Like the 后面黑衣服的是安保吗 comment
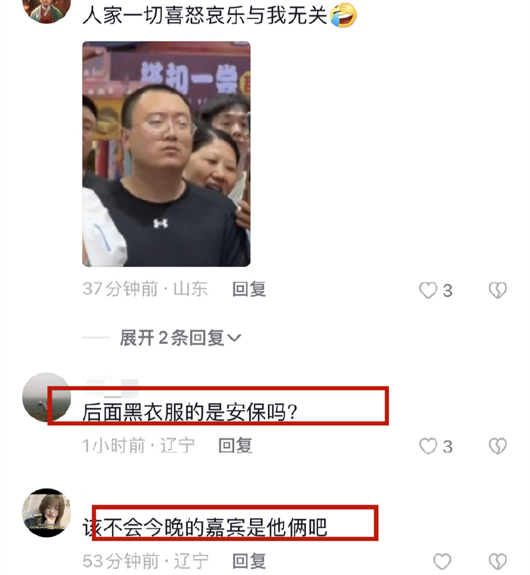 pyautogui.click(x=428, y=446)
